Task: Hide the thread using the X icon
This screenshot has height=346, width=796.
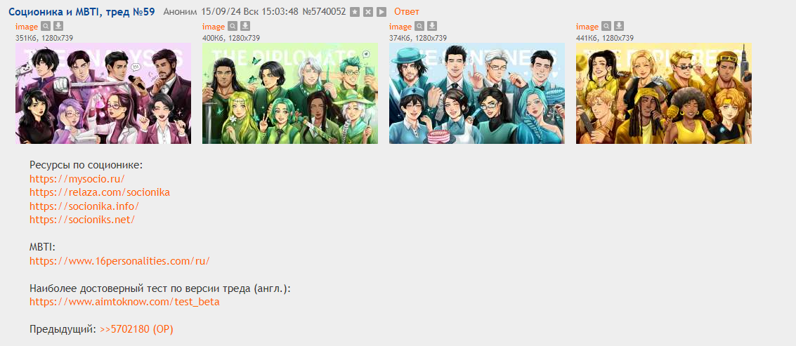Action: (x=368, y=12)
